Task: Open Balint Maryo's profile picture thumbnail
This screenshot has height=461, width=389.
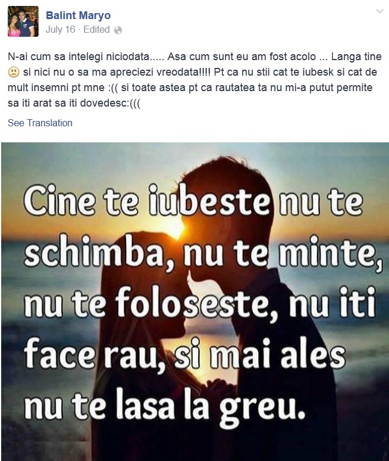Action: tap(23, 21)
